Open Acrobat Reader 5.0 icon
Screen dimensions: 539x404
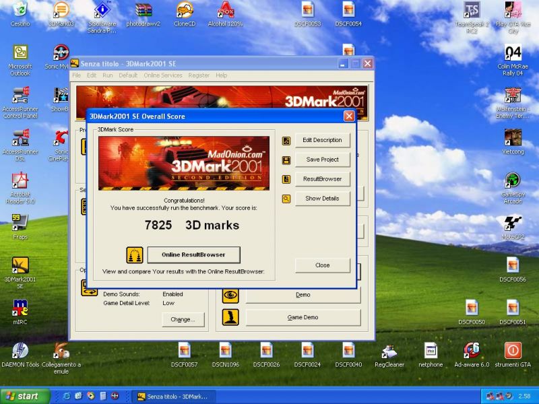point(20,189)
